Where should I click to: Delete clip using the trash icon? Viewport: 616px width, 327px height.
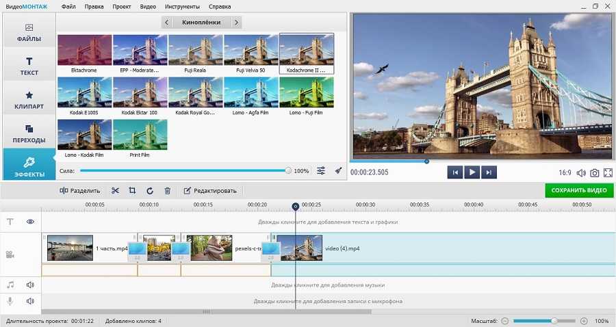point(167,191)
